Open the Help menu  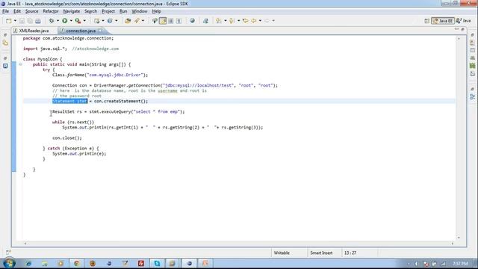click(156, 11)
